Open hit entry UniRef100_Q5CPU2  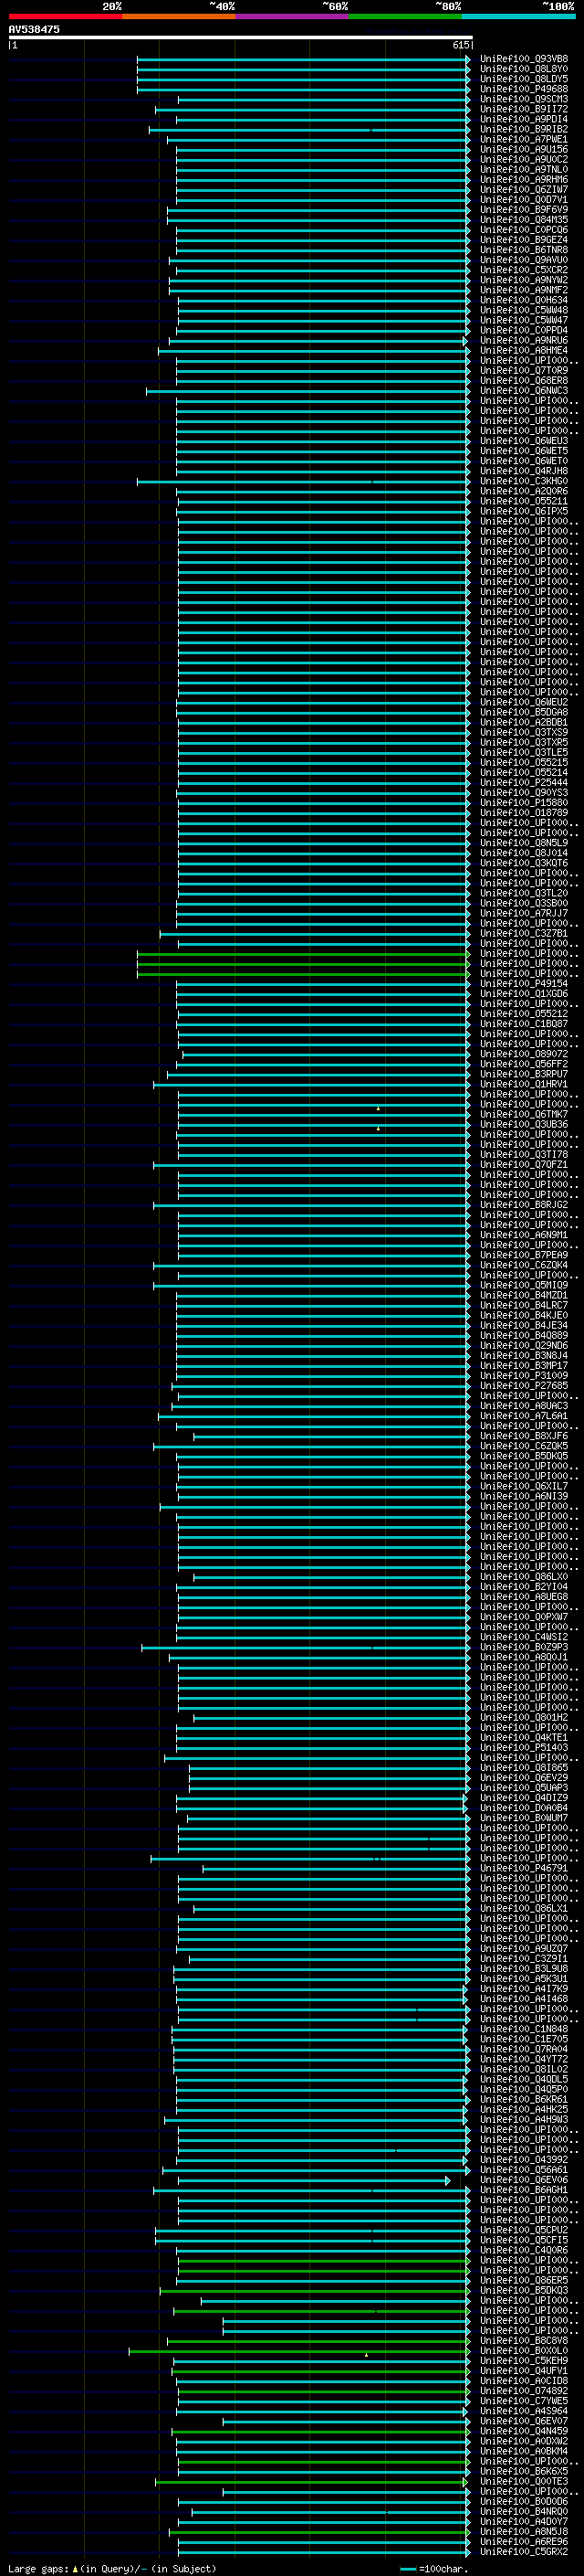coord(524,2230)
